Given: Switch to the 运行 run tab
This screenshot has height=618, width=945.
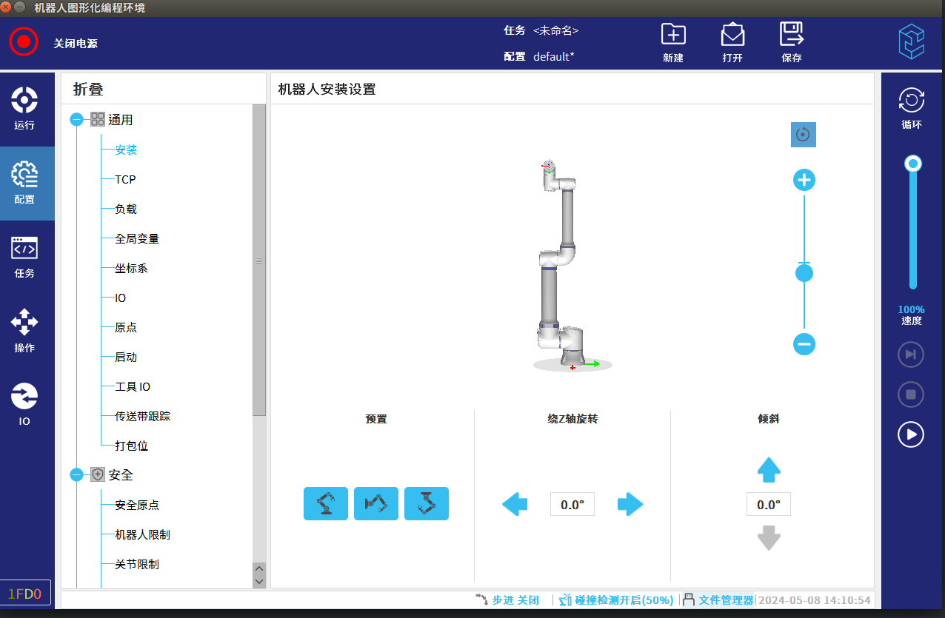Looking at the screenshot, I should [x=24, y=108].
